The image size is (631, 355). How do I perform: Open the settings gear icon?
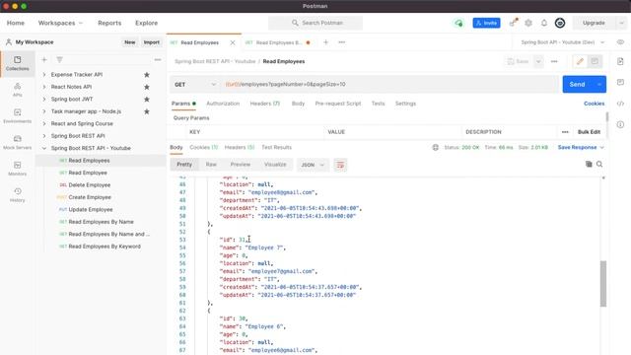click(x=528, y=23)
